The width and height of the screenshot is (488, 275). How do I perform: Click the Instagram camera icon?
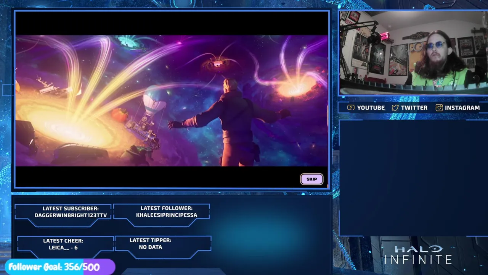439,108
